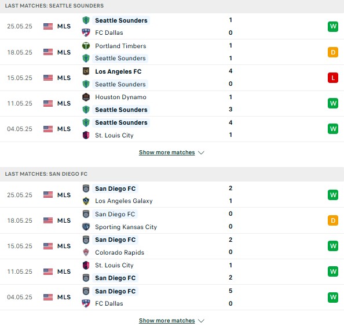
Task: Click the Portland Timbers team logo
Action: point(86,46)
